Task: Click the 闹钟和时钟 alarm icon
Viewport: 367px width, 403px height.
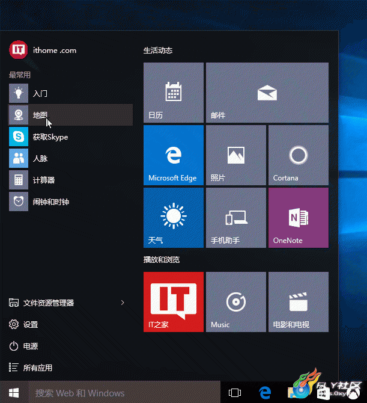Action: 19,202
